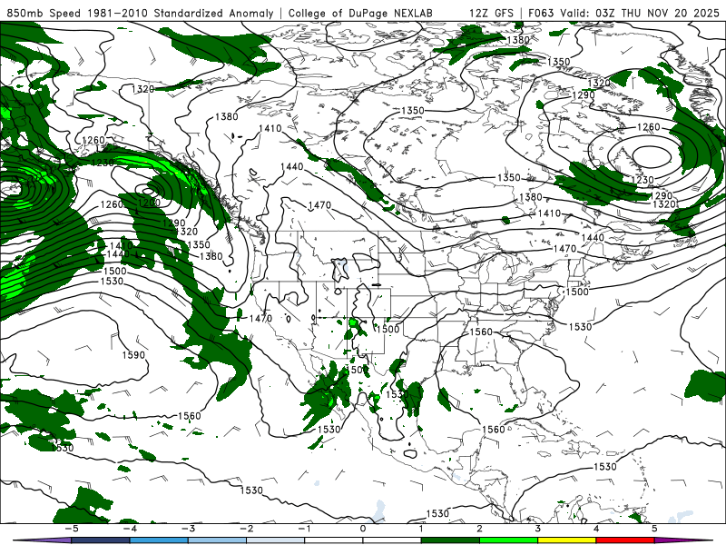Click the '1590' contour label over the Pacific
The width and height of the screenshot is (726, 545).
[x=133, y=355]
